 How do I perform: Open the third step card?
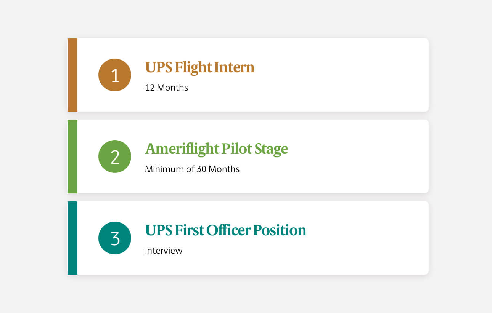point(248,238)
